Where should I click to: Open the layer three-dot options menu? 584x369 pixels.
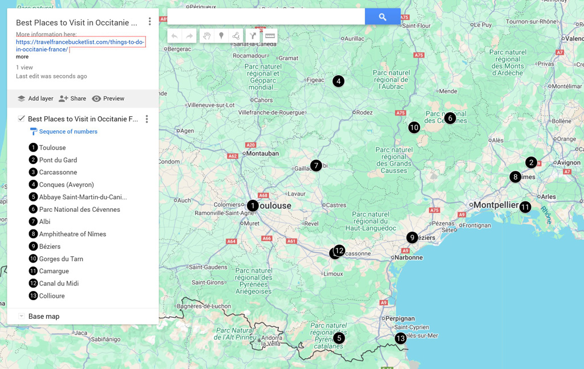(x=147, y=119)
